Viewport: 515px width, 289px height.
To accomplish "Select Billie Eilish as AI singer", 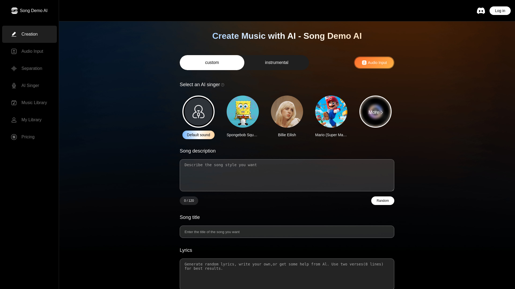I will 287,112.
